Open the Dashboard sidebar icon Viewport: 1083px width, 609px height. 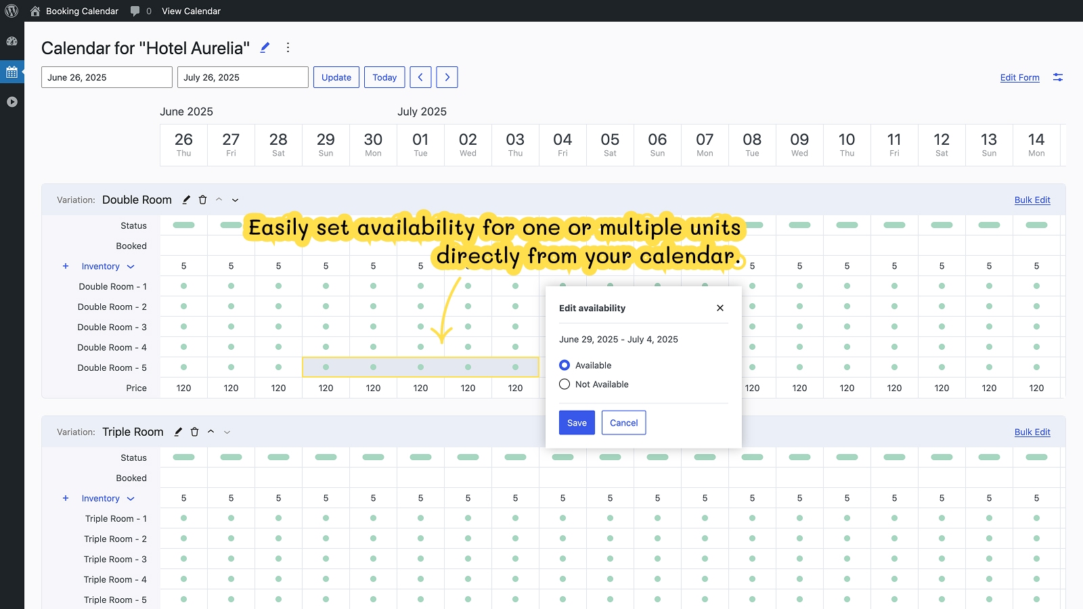tap(12, 41)
